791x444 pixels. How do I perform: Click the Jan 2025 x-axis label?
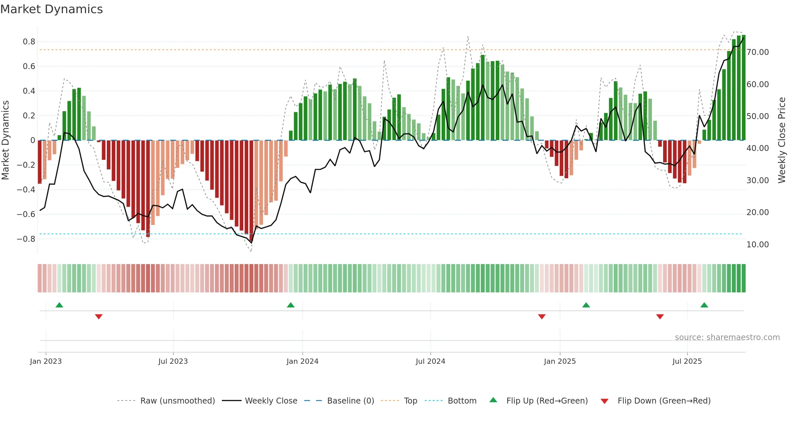560,361
